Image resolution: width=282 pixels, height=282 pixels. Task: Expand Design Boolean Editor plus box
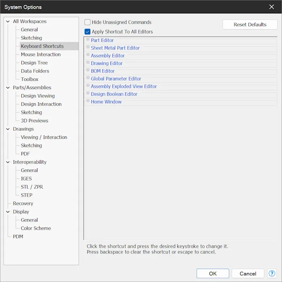[x=88, y=93]
